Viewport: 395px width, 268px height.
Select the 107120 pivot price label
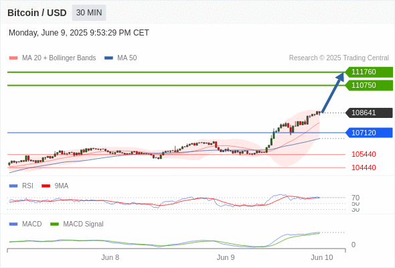369,133
